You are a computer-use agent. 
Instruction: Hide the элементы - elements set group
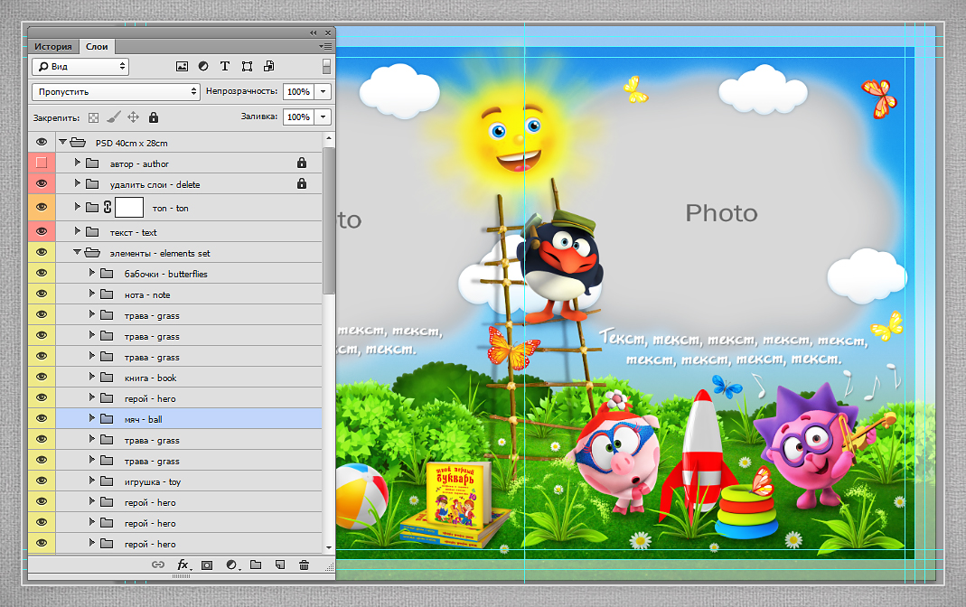click(42, 252)
